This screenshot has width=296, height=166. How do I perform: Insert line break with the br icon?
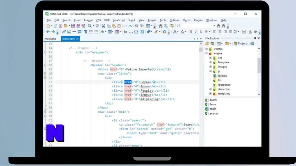point(125,32)
